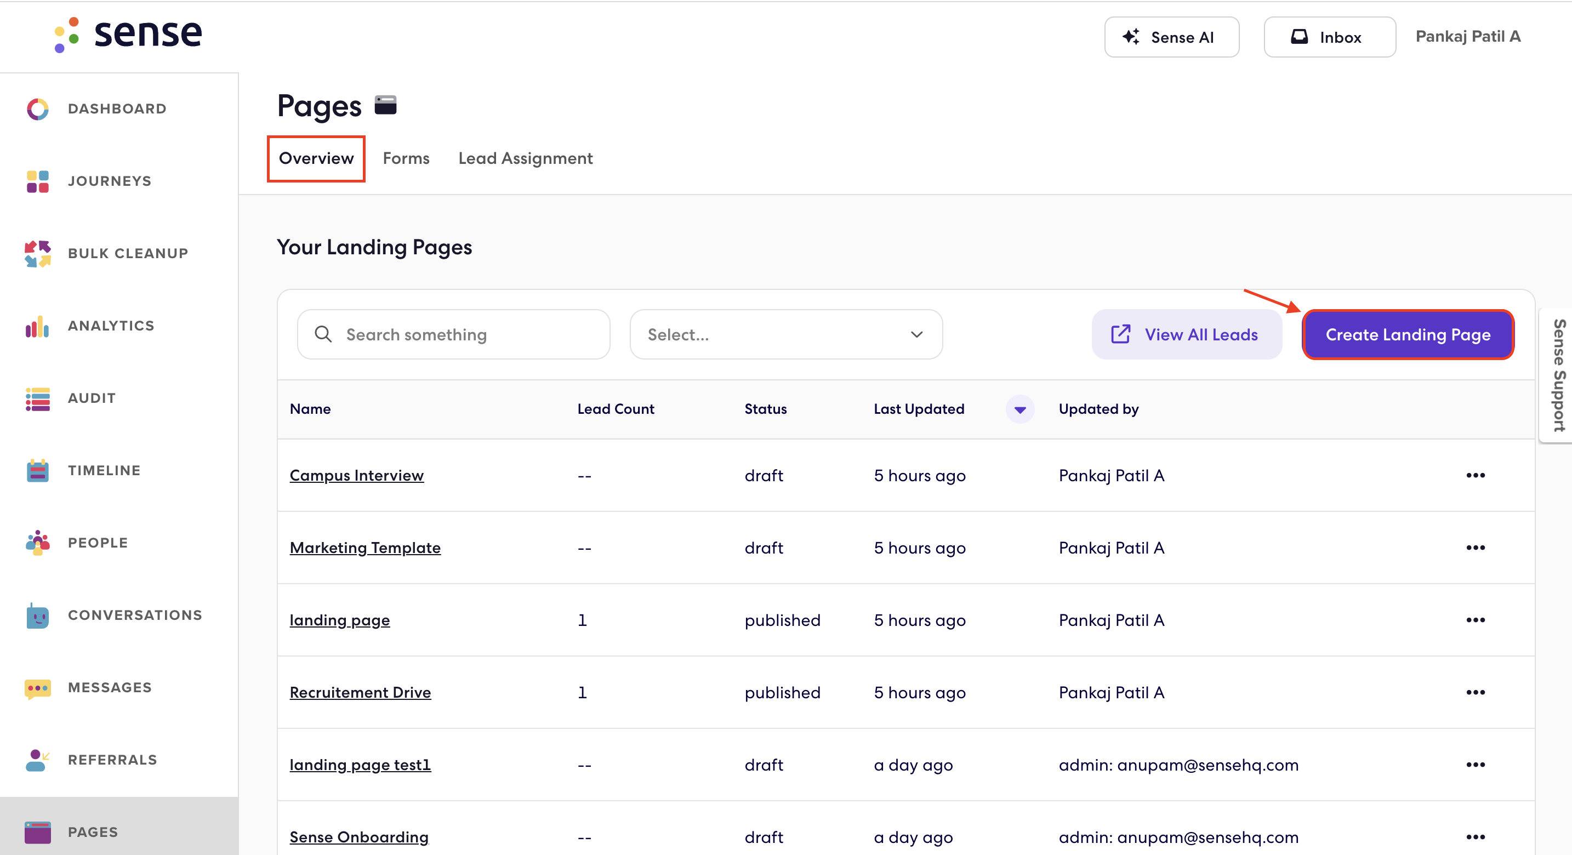This screenshot has width=1572, height=855.
Task: Click the Journeys colored squares icon
Action: (38, 182)
